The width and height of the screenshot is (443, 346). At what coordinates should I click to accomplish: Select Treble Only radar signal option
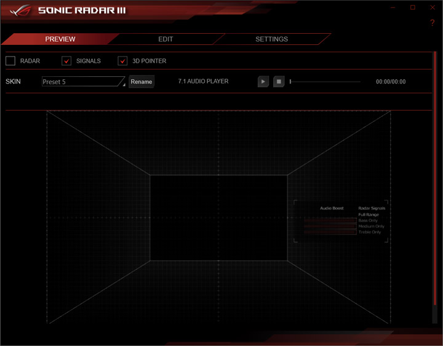point(370,232)
